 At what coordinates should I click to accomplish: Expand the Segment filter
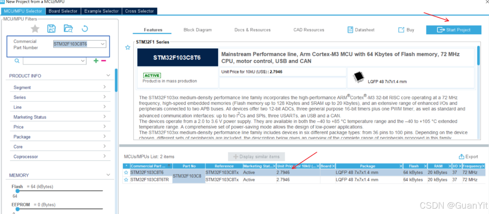104,87
